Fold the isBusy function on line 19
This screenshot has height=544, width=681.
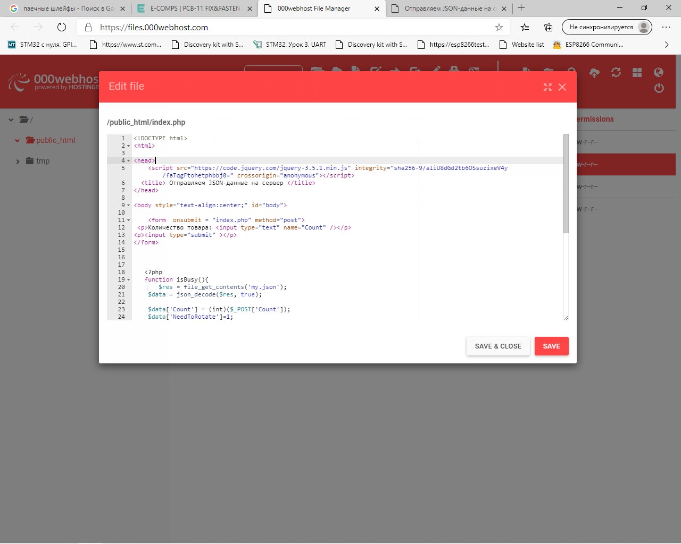(128, 279)
